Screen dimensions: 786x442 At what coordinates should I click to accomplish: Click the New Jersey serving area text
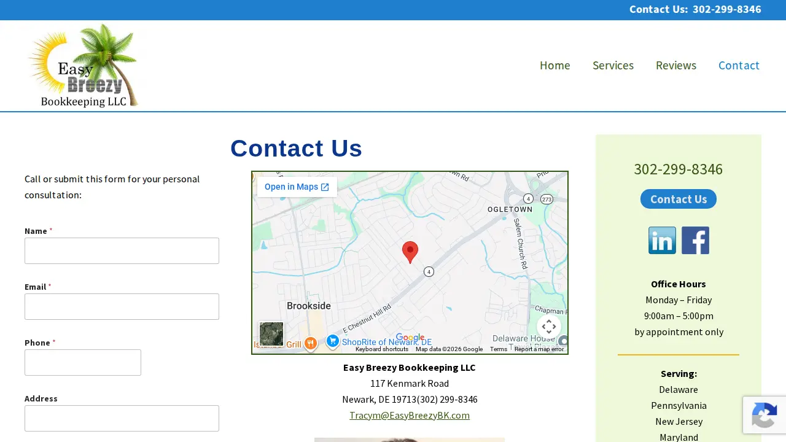679,421
